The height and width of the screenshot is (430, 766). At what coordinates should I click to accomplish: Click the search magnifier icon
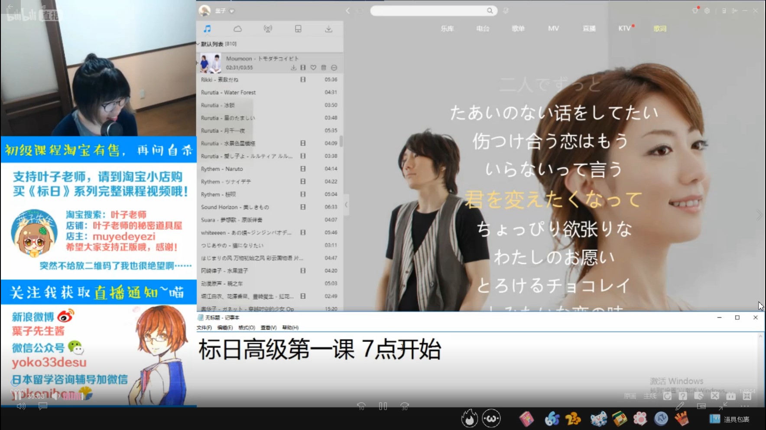coord(490,11)
